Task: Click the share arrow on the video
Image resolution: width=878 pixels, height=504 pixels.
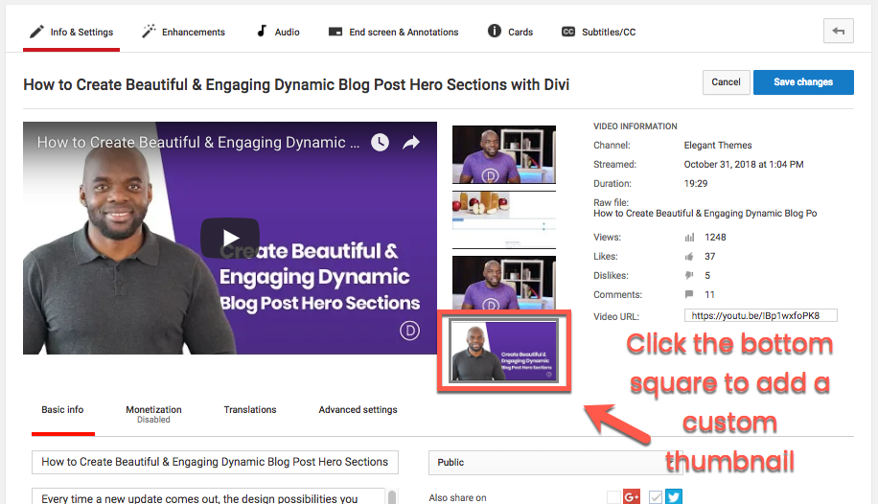Action: [411, 142]
